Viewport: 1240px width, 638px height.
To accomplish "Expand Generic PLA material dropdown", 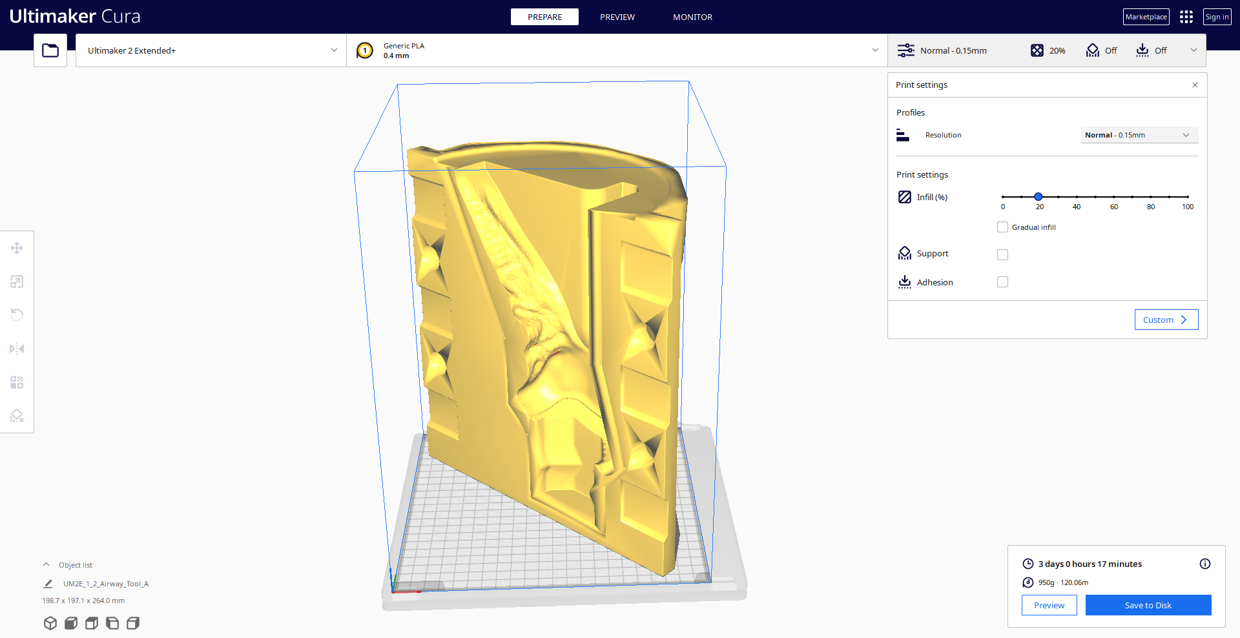I will (x=617, y=50).
